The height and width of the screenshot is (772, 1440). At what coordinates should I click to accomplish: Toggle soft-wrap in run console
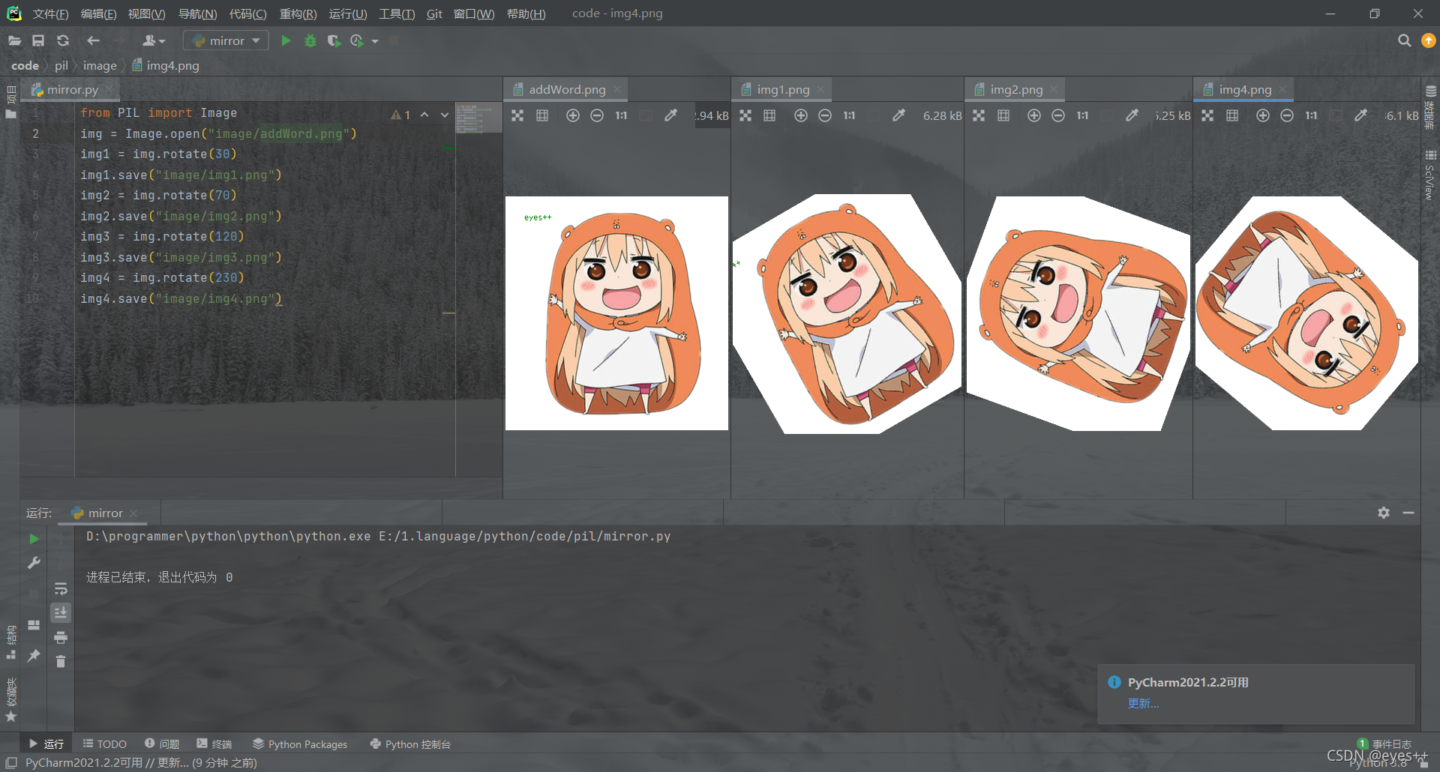61,588
